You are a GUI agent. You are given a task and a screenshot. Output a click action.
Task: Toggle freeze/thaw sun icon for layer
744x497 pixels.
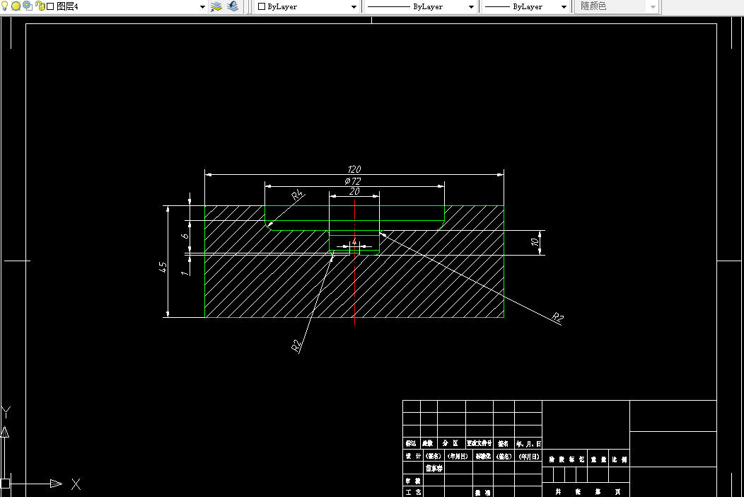tap(16, 6)
